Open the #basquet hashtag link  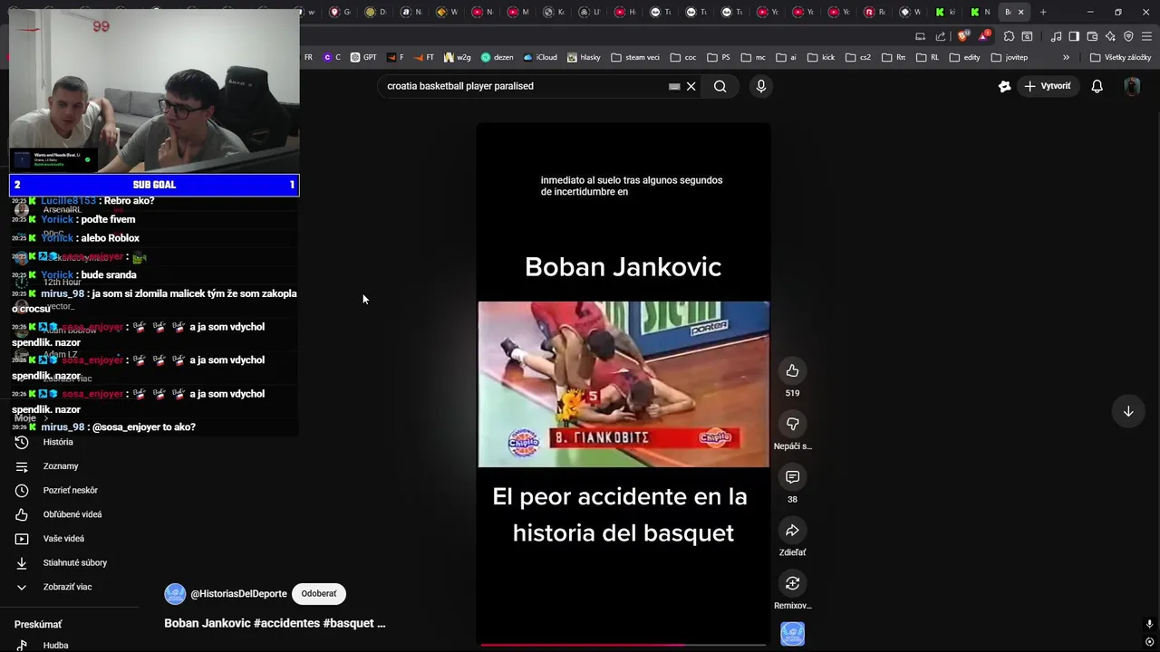(349, 623)
